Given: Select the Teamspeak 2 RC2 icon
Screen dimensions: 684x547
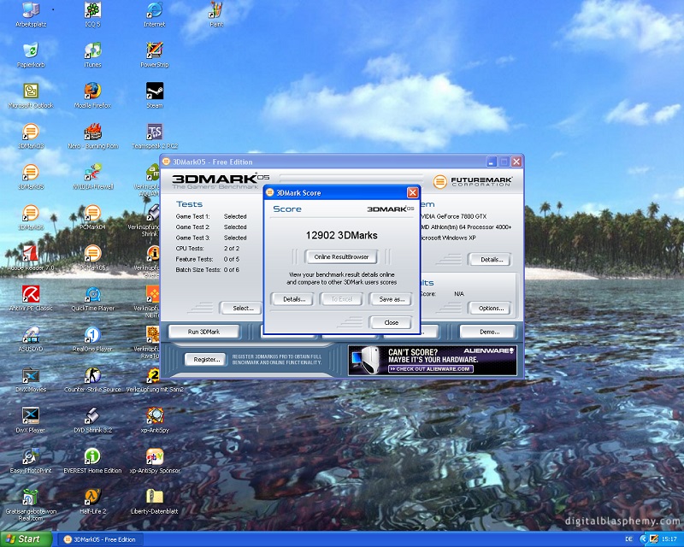Looking at the screenshot, I should click(x=155, y=136).
